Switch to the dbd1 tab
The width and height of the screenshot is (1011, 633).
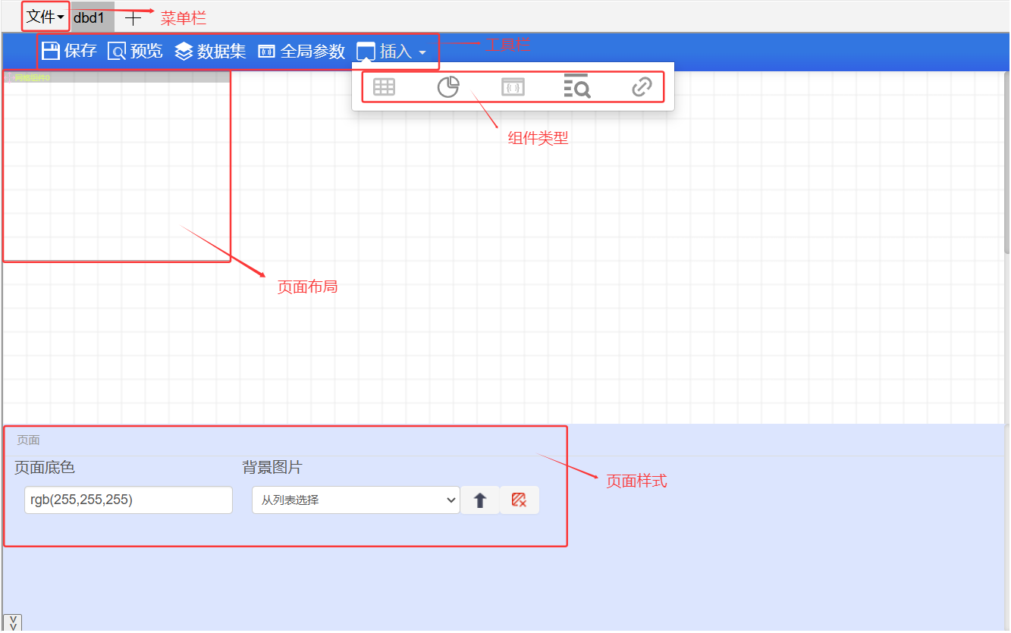(x=89, y=17)
